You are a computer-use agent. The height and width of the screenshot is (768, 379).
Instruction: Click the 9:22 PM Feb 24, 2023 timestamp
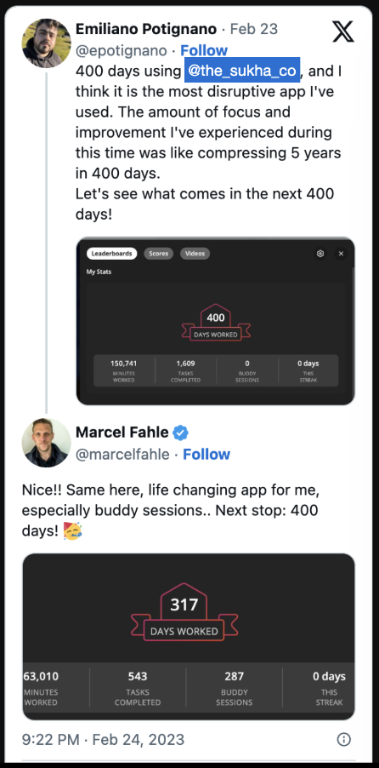[103, 739]
